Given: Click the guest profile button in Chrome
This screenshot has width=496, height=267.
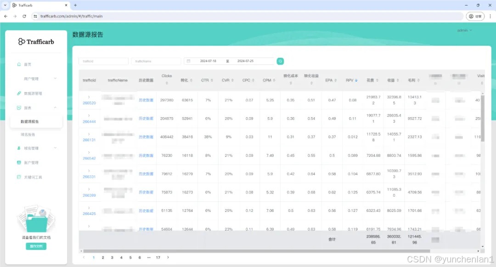Looking at the screenshot, I should coord(475,16).
